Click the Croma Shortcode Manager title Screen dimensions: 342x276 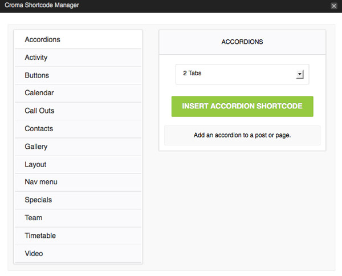42,5
